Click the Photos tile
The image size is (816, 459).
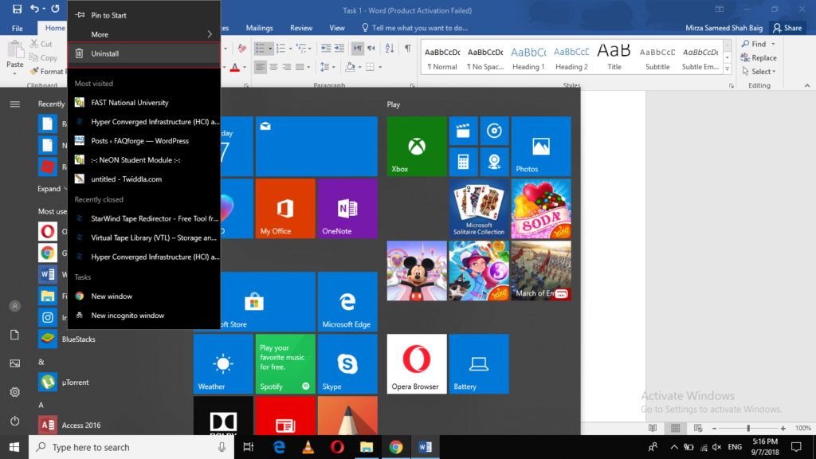[x=540, y=146]
